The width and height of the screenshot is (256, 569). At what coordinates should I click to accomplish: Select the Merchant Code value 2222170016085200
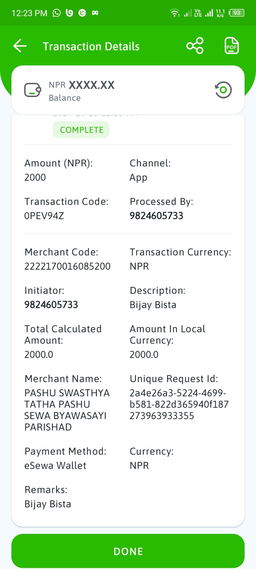click(x=67, y=266)
